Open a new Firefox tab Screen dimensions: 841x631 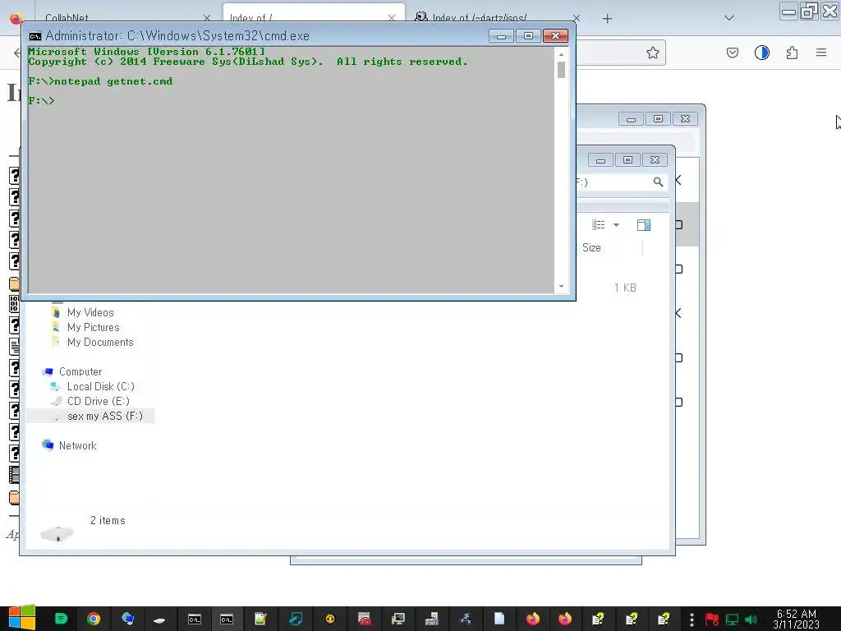coord(607,19)
